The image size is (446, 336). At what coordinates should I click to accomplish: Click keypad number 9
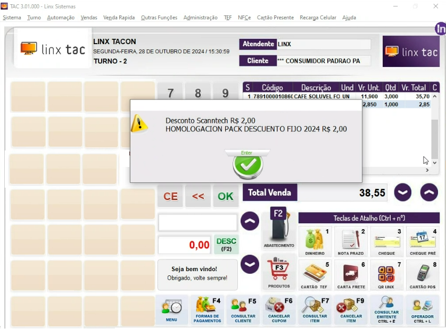pyautogui.click(x=226, y=91)
